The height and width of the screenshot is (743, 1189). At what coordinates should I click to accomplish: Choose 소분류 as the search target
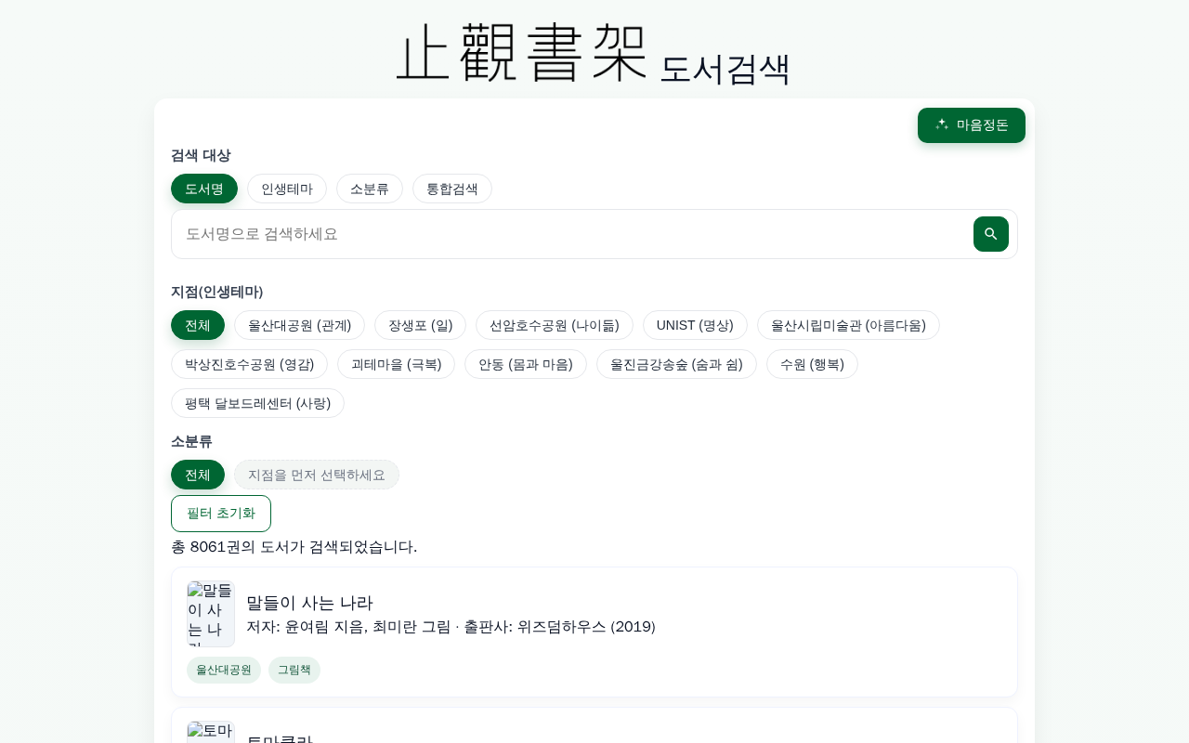(370, 189)
